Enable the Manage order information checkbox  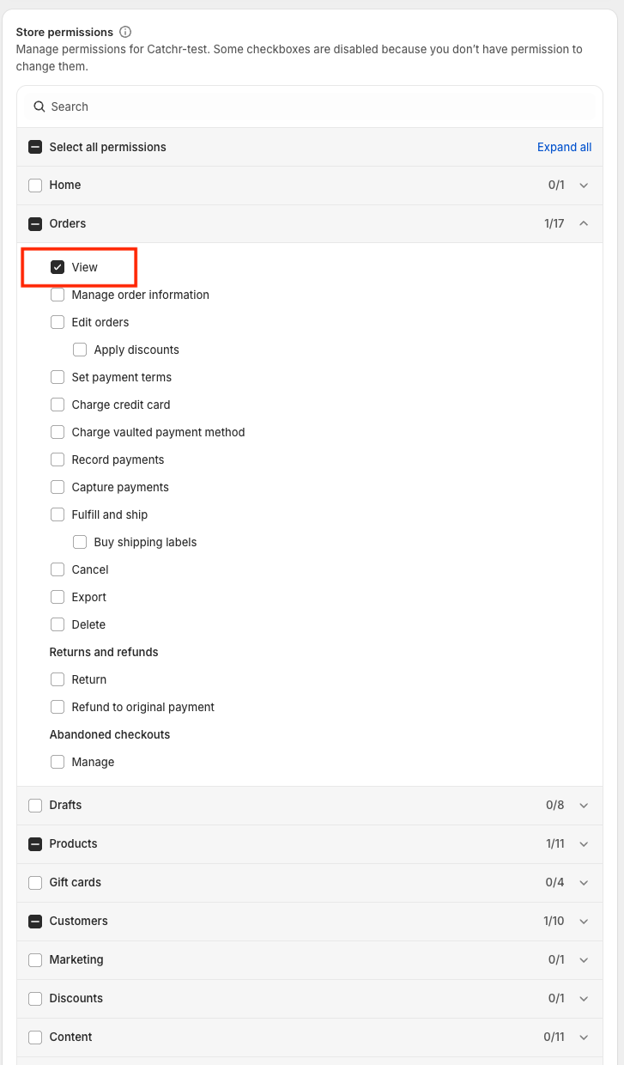[x=58, y=295]
